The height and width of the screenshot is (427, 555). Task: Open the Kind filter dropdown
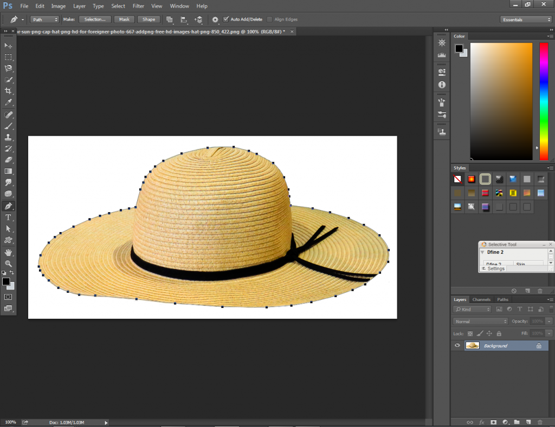tap(472, 310)
